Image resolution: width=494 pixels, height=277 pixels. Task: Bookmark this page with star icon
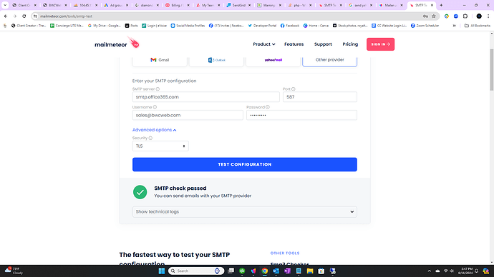click(x=434, y=16)
